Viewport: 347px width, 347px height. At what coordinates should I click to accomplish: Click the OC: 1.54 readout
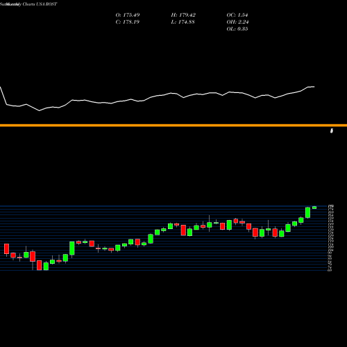pyautogui.click(x=237, y=15)
